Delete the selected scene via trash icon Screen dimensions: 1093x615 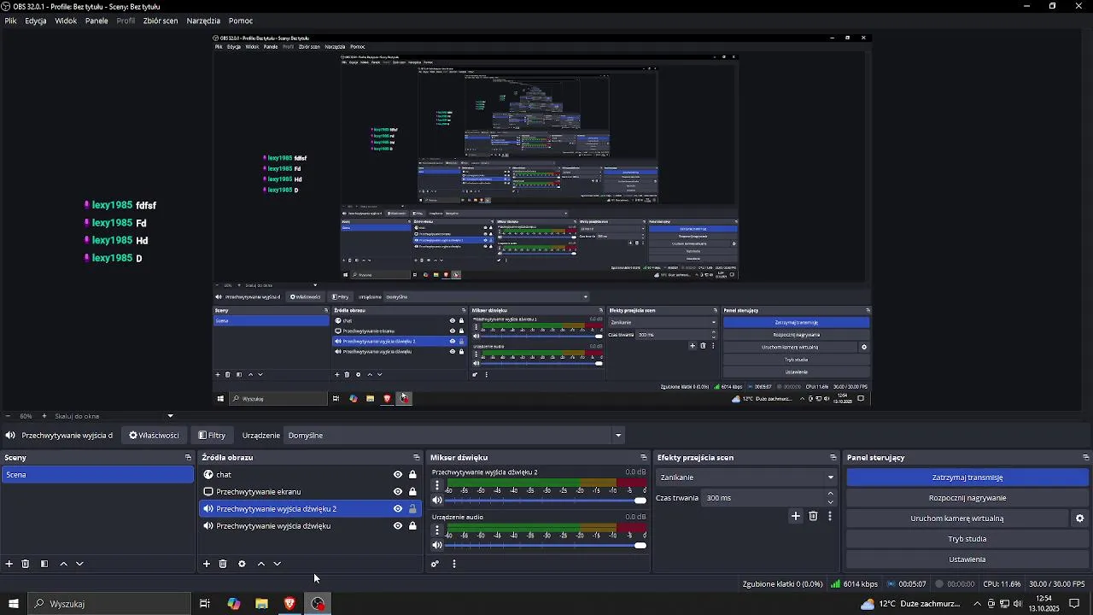point(26,564)
